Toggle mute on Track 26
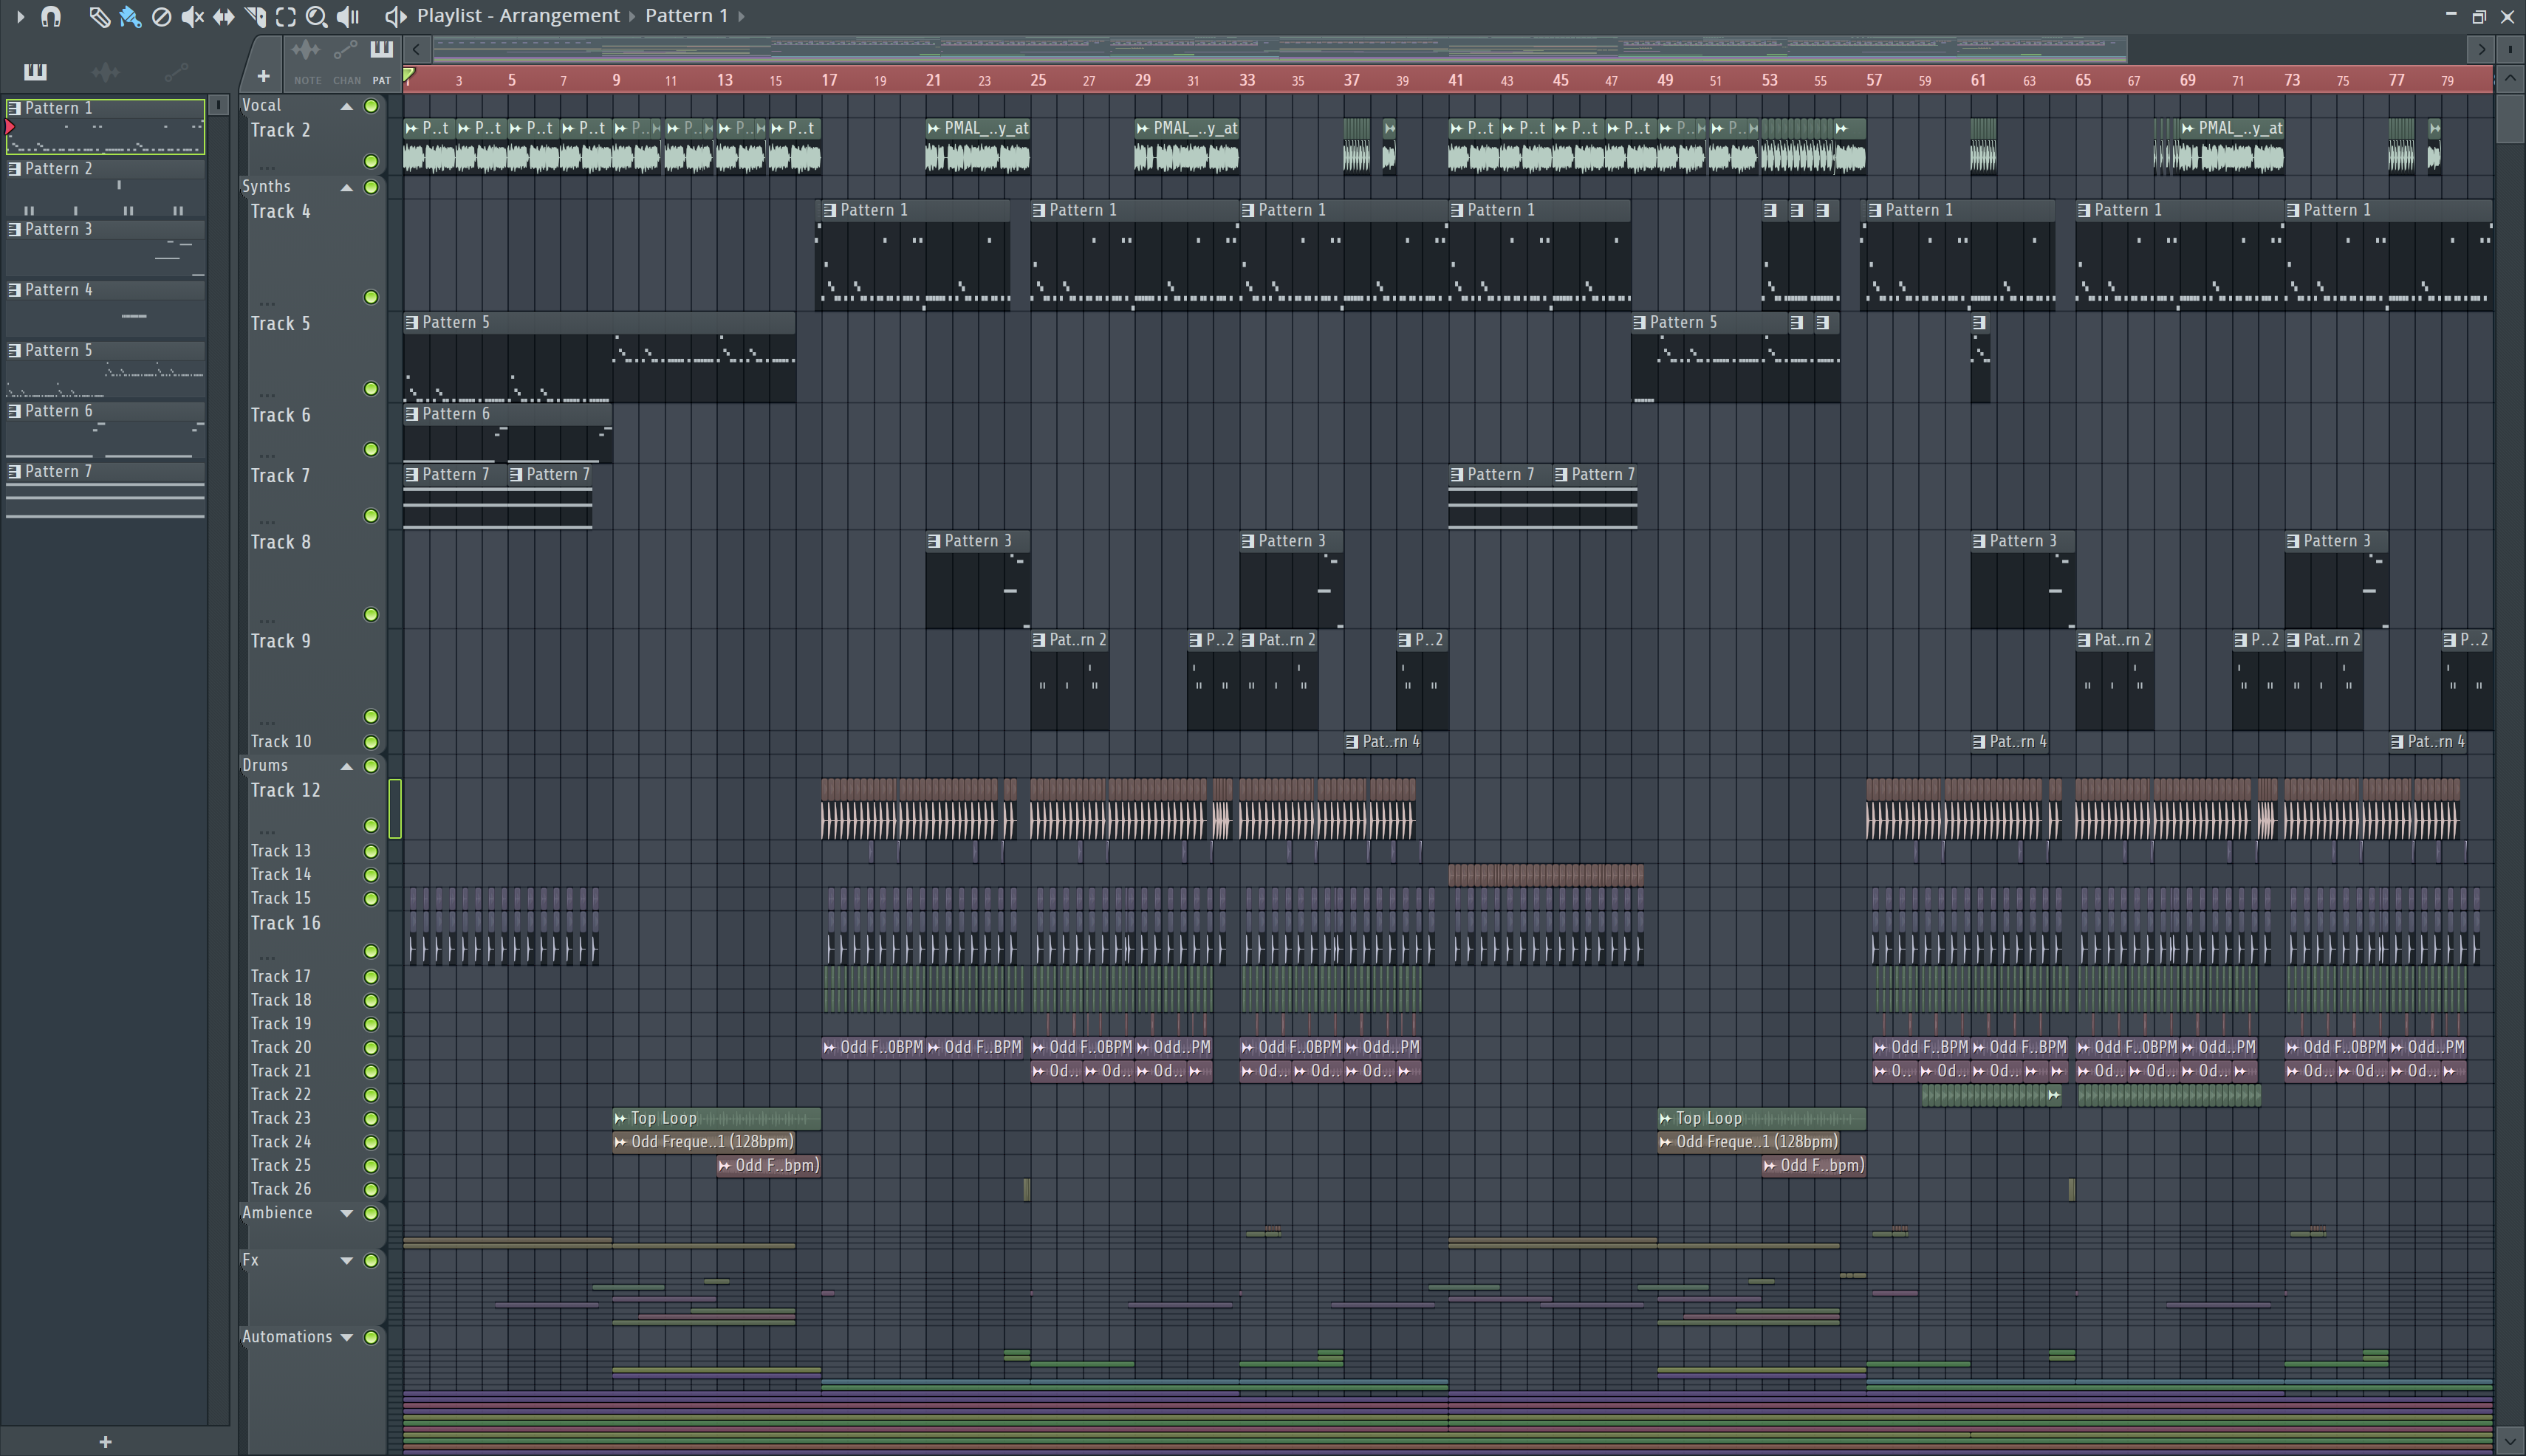 tap(372, 1190)
